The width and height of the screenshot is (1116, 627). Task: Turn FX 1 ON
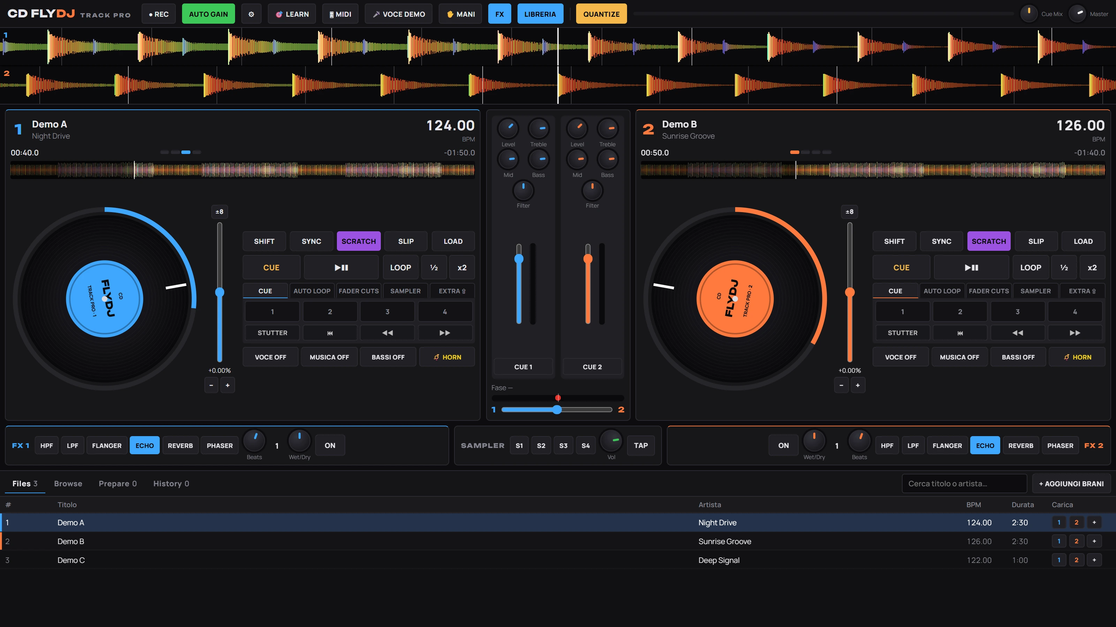pos(330,445)
